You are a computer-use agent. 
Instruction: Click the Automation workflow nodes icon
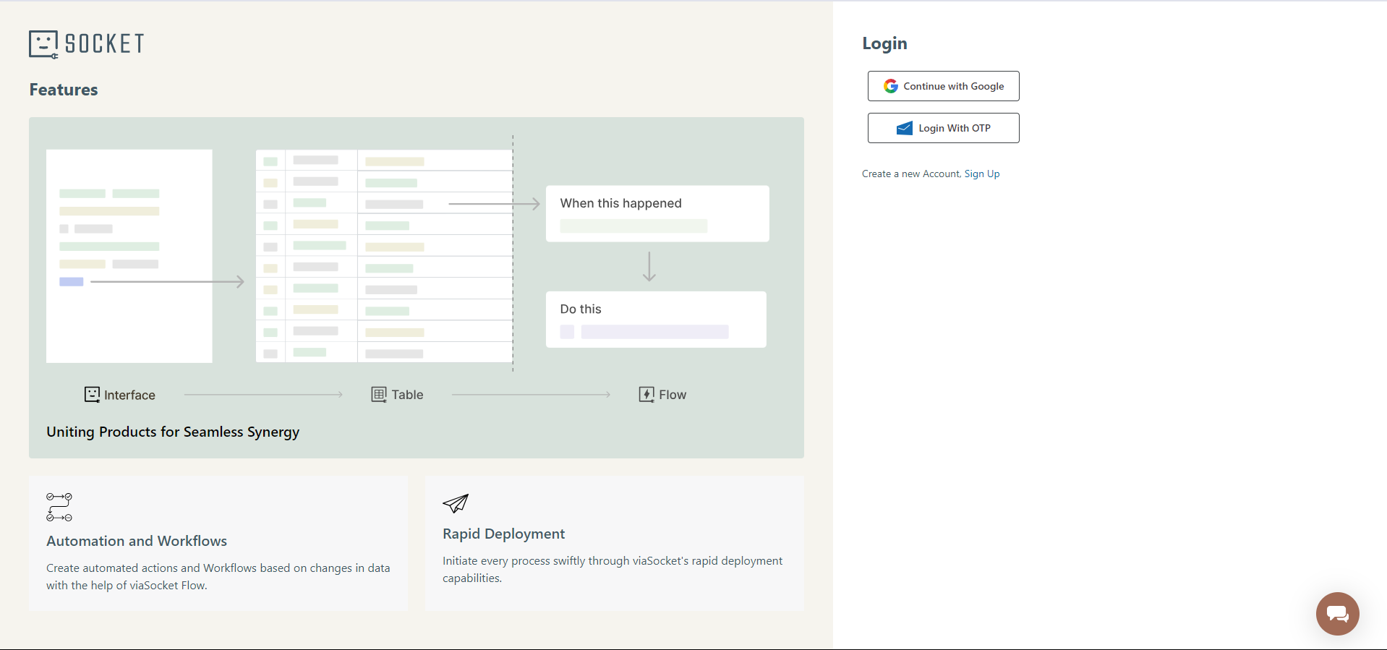pos(59,507)
